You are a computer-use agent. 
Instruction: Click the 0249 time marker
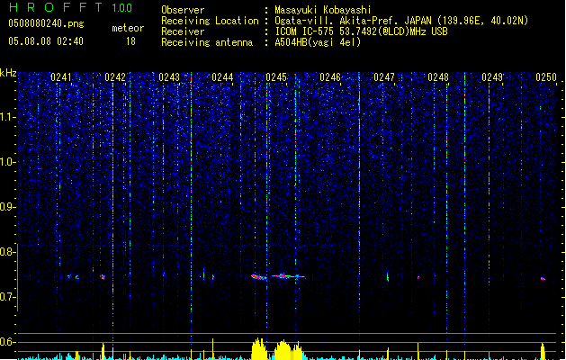coord(492,77)
